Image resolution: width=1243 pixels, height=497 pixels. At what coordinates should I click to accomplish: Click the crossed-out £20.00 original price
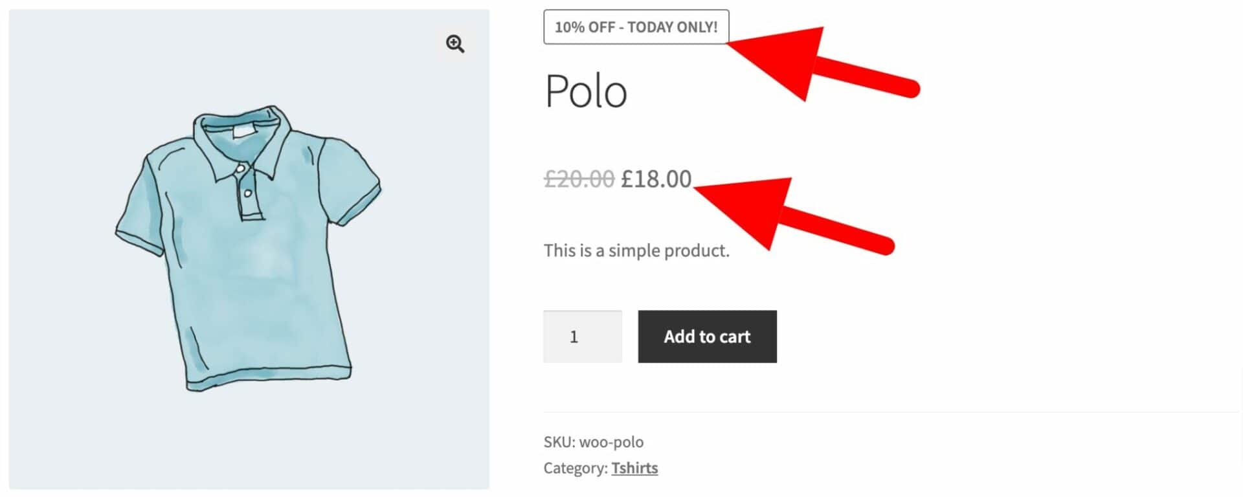579,179
